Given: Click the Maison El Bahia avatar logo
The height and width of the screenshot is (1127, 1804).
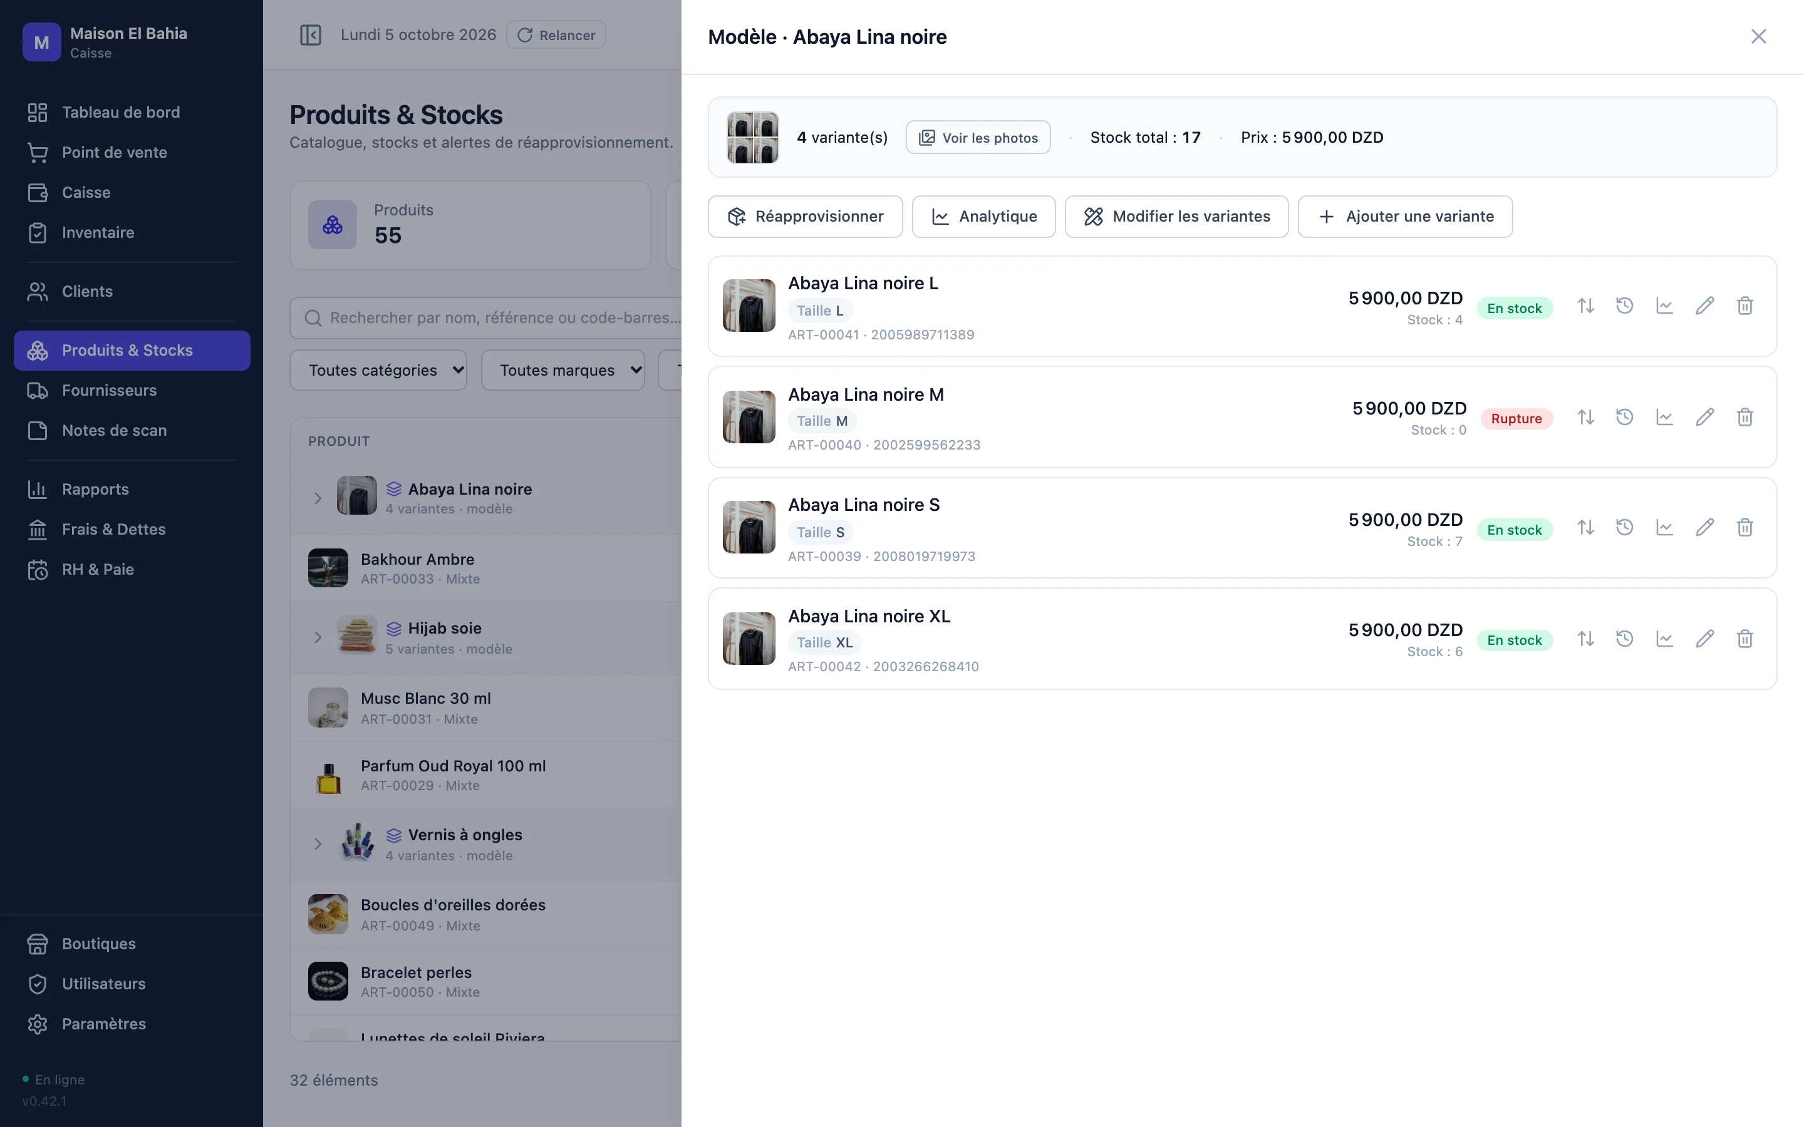Looking at the screenshot, I should click(42, 43).
